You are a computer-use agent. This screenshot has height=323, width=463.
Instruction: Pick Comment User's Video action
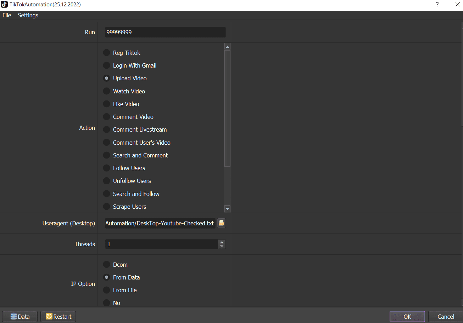[x=137, y=143]
